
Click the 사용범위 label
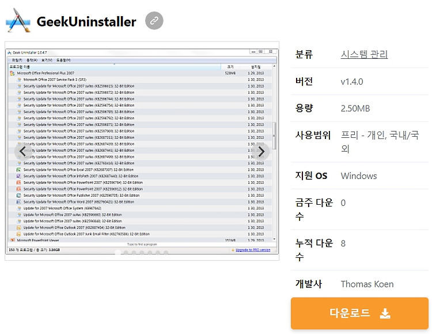(313, 135)
